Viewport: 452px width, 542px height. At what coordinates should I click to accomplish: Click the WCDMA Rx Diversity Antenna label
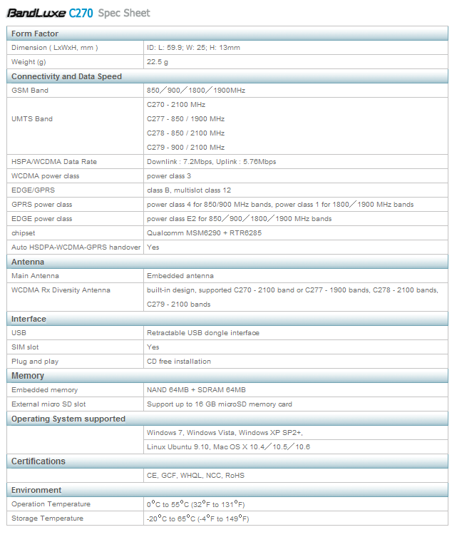pyautogui.click(x=61, y=290)
